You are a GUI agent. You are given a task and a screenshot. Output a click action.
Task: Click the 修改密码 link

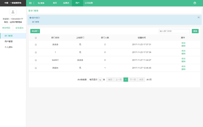pyautogui.click(x=6, y=28)
